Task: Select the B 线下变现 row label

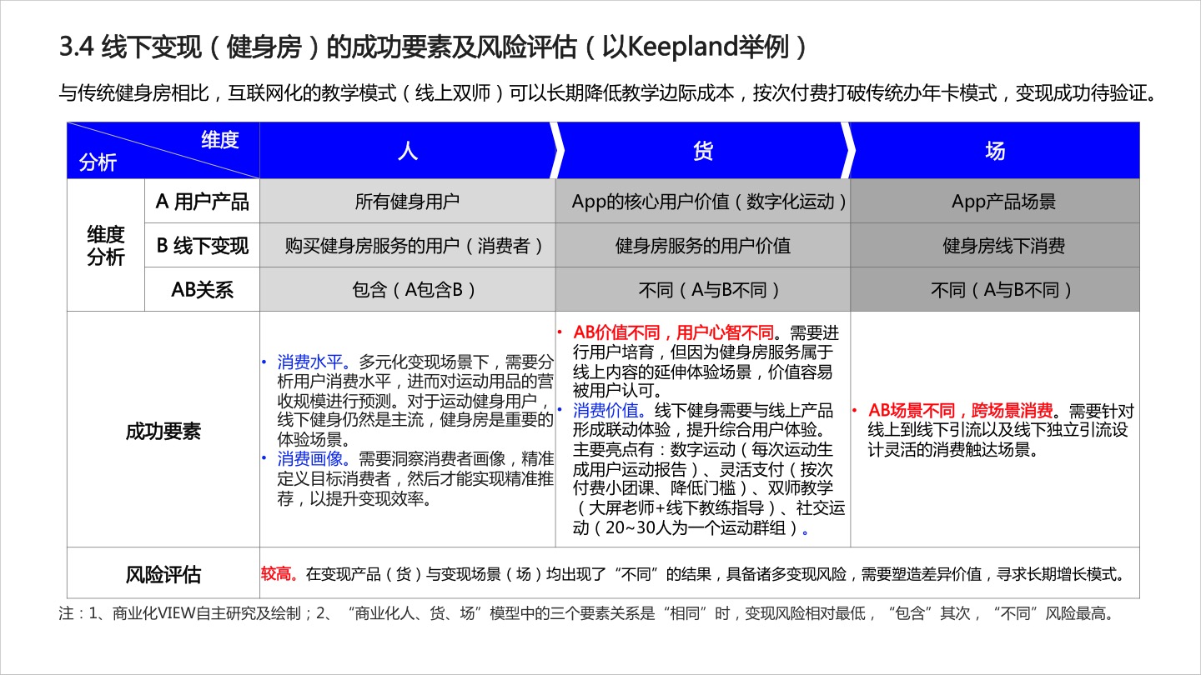Action: (x=202, y=245)
